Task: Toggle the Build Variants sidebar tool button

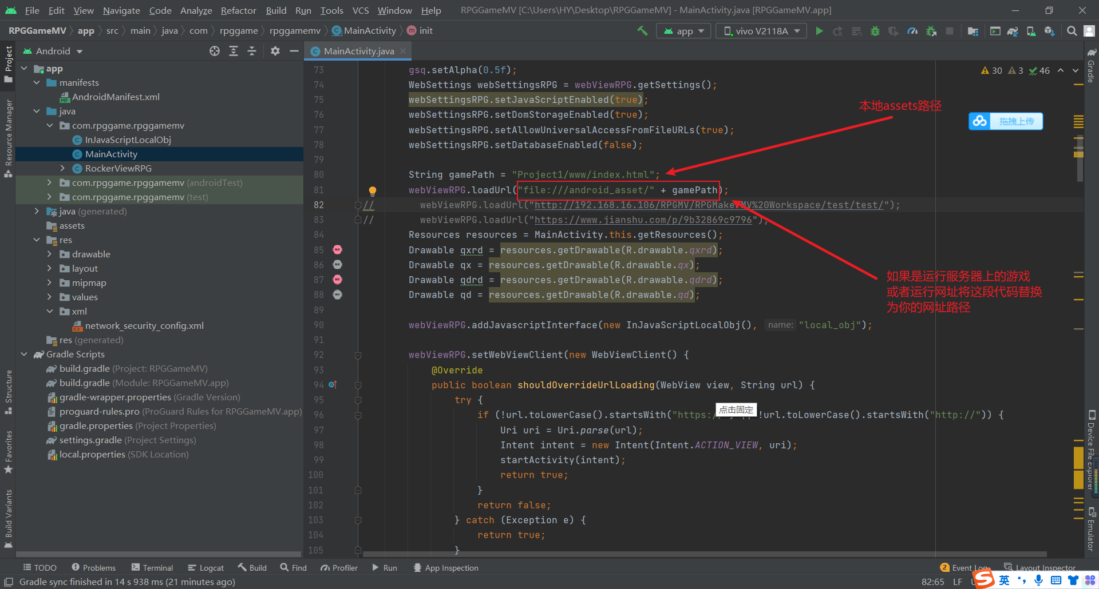Action: click(x=8, y=519)
